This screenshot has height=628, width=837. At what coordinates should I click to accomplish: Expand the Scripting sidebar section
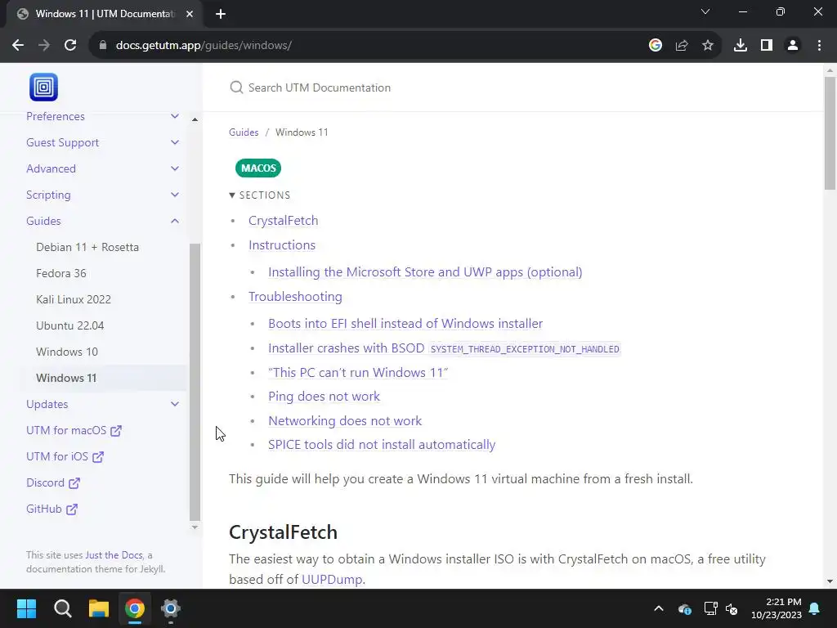pyautogui.click(x=175, y=195)
